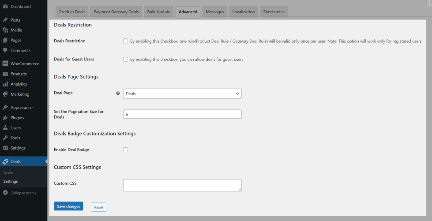Click the Collapse menu arrow icon
This screenshot has width=432, height=221.
click(5, 193)
